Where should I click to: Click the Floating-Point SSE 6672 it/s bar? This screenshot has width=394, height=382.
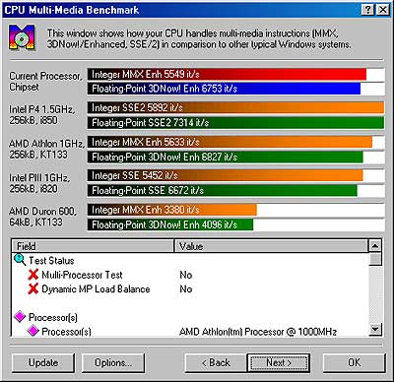[223, 190]
